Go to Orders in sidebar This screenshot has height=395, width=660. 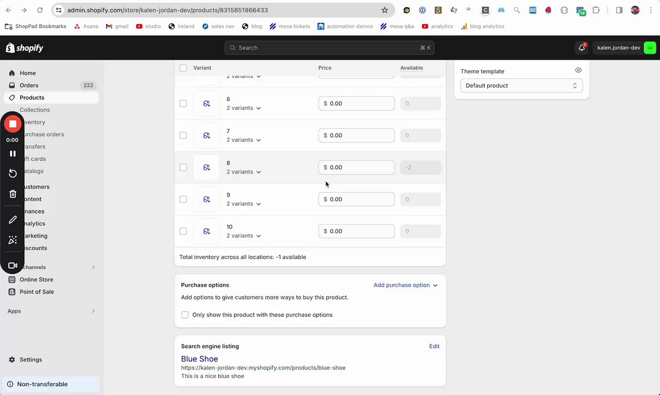(x=29, y=86)
